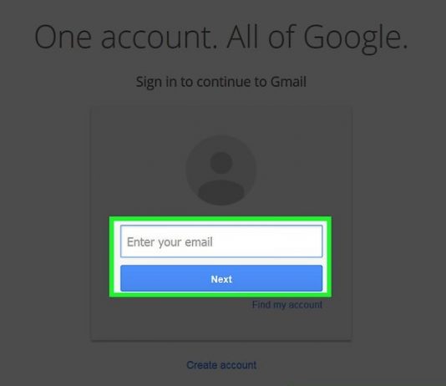
Task: Click the head of the avatar silhouette
Action: 221,162
